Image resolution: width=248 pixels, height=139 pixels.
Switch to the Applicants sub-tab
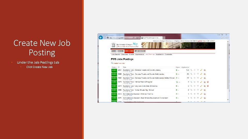coord(160,54)
